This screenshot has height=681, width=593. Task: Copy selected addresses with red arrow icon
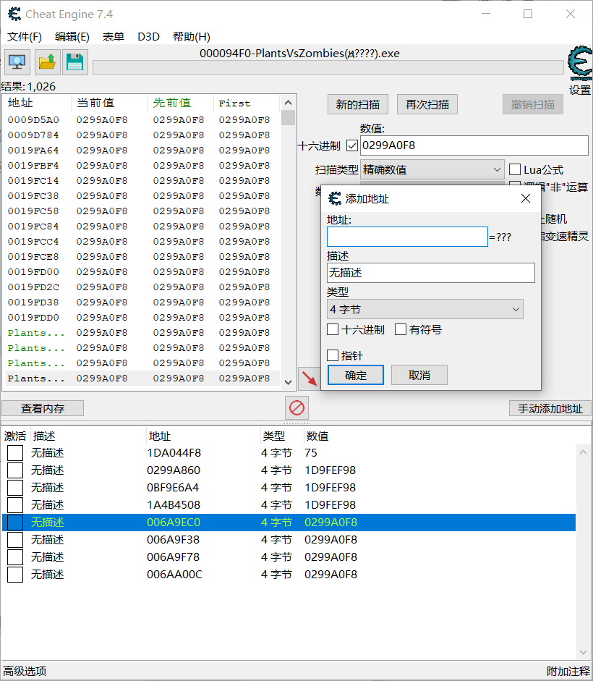pos(309,378)
